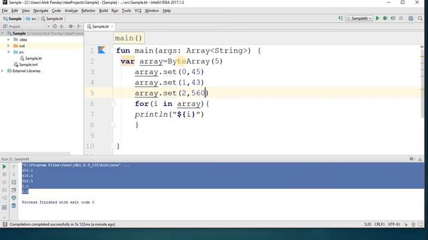Viewport: 428px width, 240px height.
Task: Fold main function at line 1 gutter
Action: [112, 51]
